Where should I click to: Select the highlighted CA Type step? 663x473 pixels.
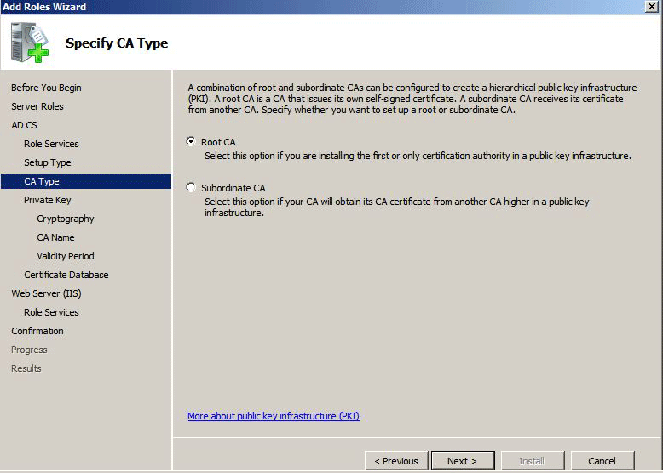(86, 181)
